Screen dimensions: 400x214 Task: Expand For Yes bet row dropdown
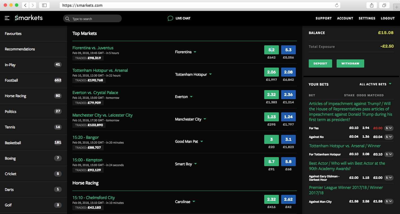(x=389, y=128)
